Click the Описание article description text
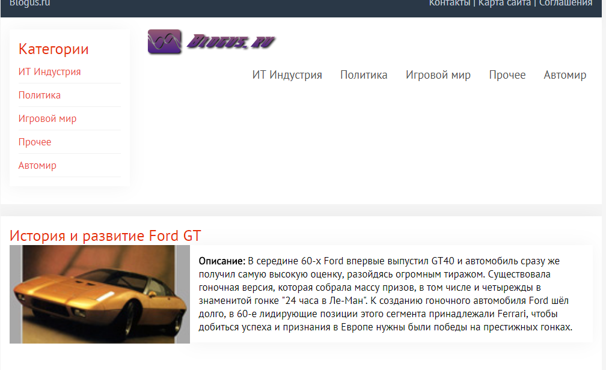 tap(385, 294)
